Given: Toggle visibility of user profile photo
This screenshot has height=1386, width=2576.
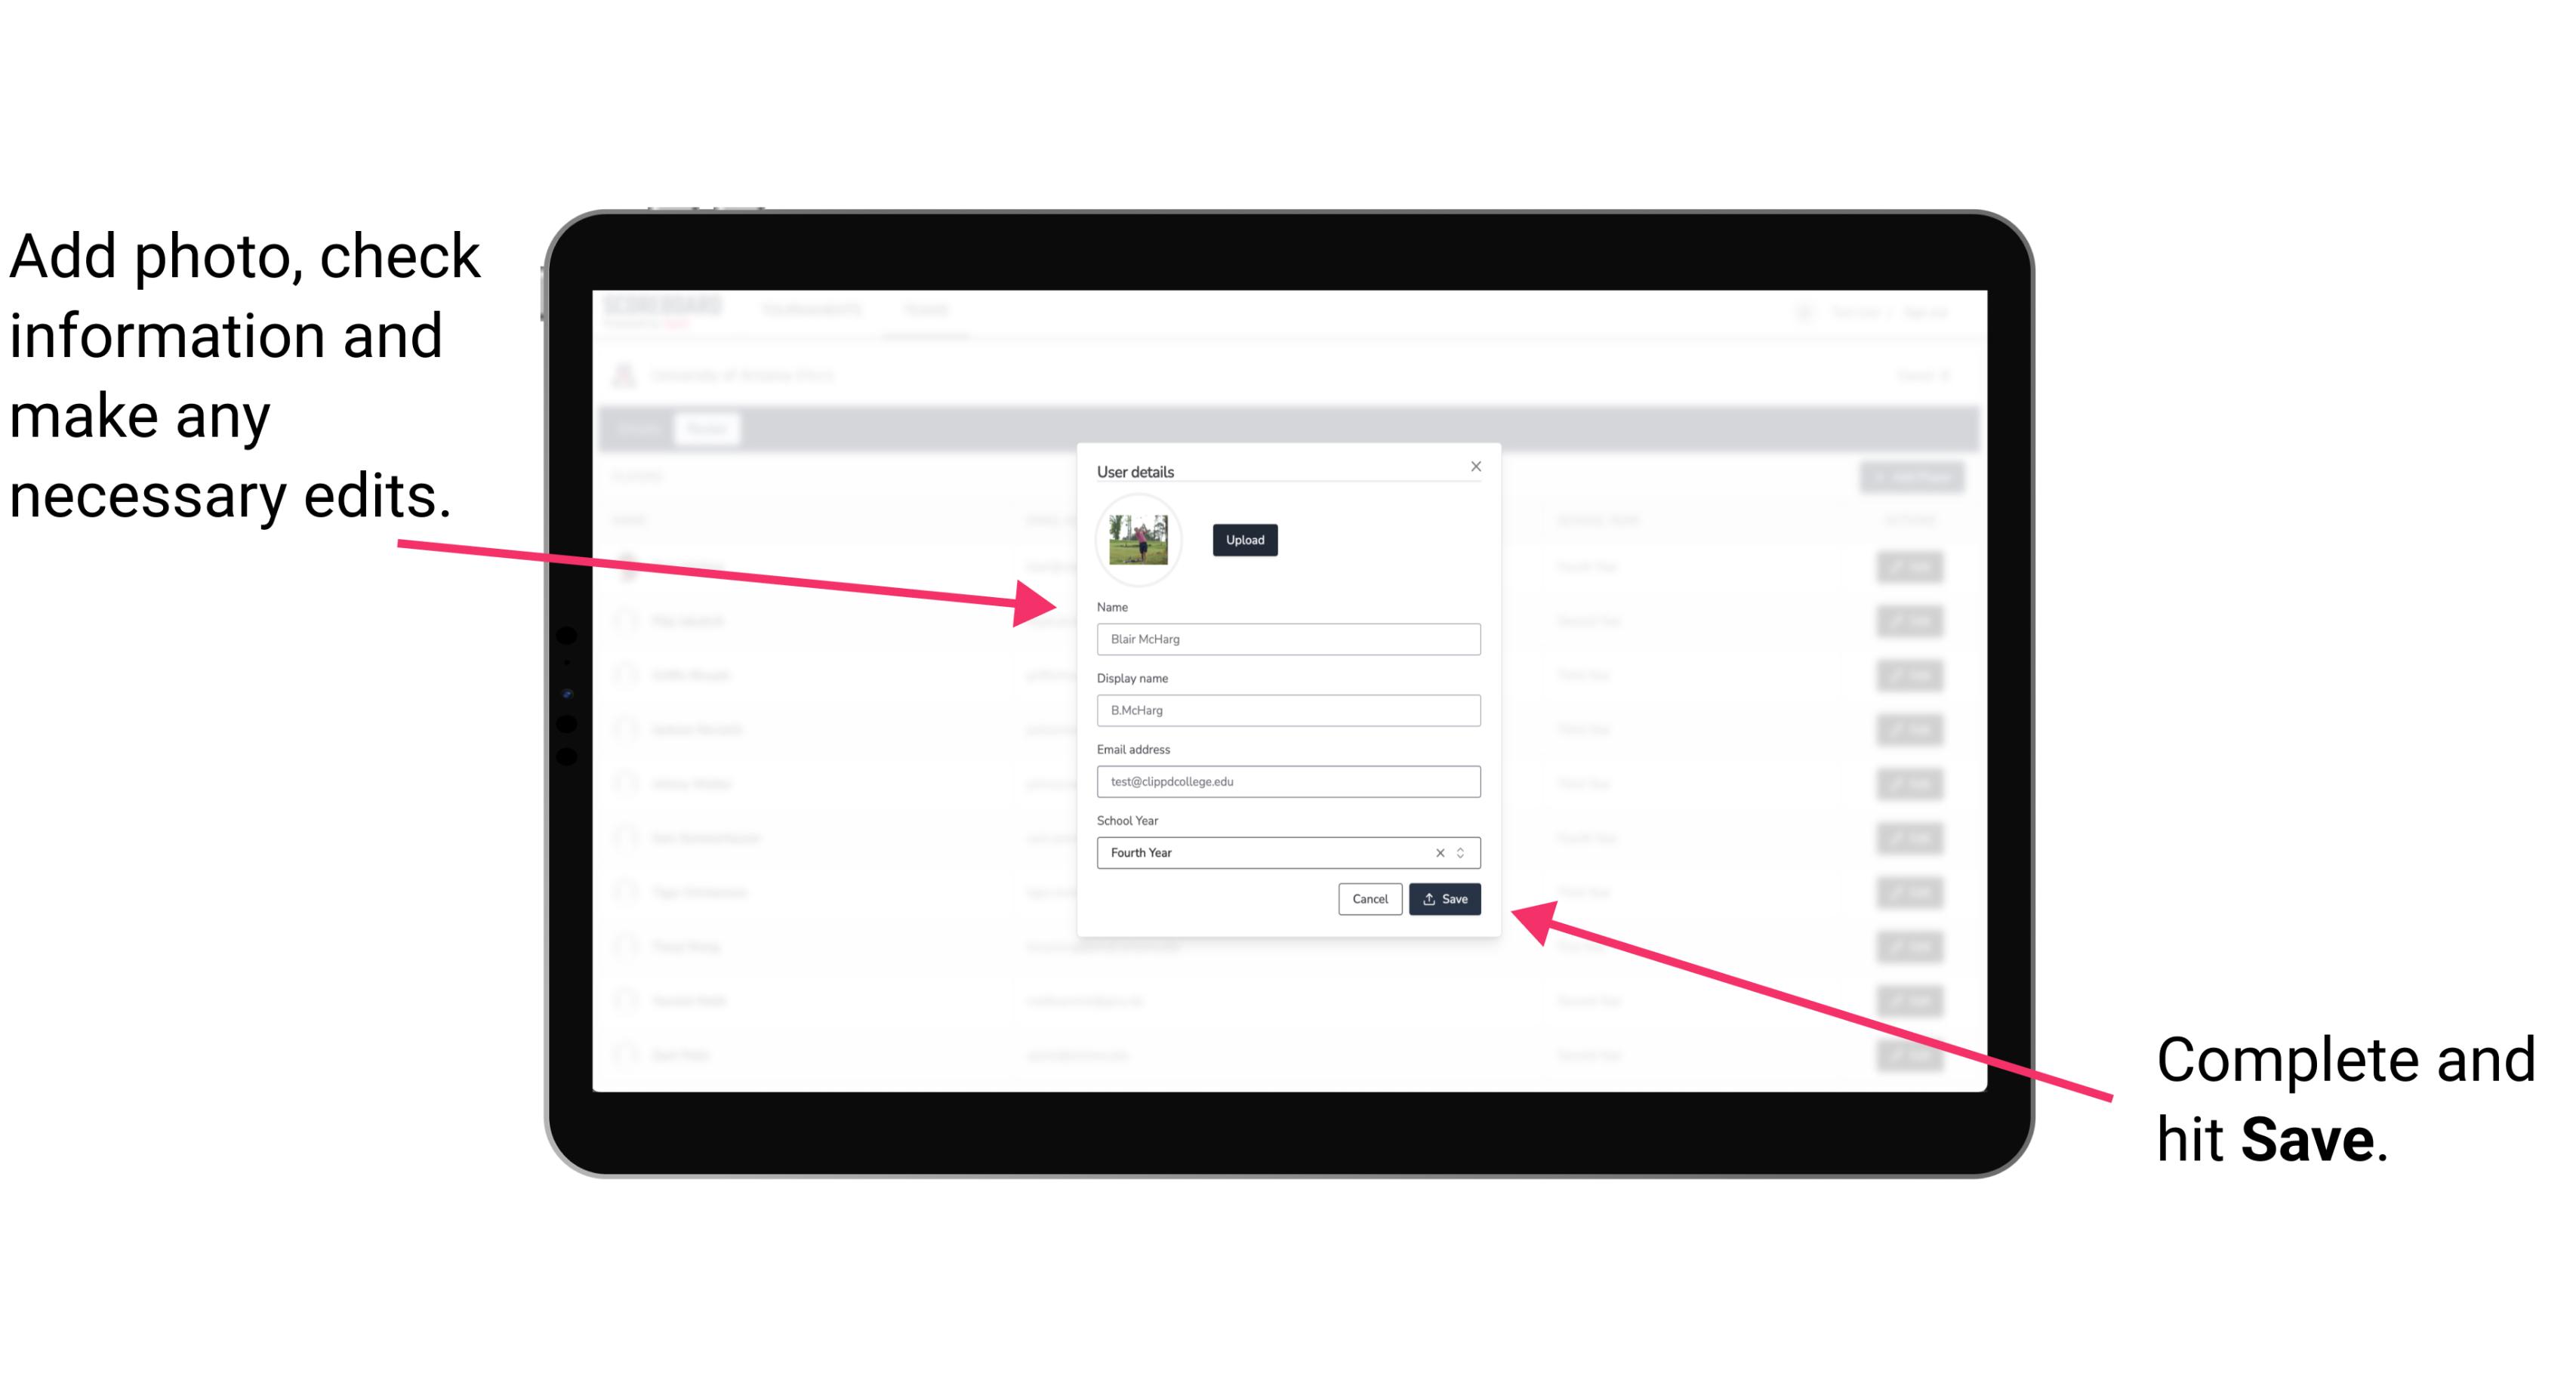Looking at the screenshot, I should coord(1139,540).
